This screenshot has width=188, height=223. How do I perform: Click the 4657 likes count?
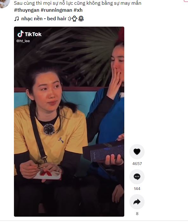tap(137, 163)
